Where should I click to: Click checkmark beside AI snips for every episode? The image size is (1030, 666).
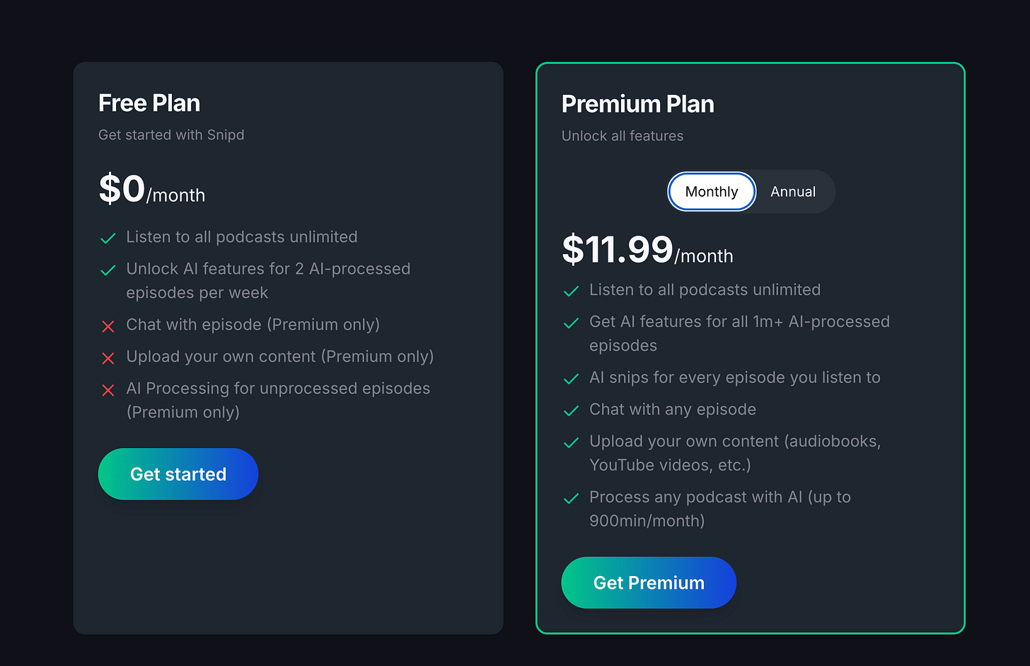point(571,379)
